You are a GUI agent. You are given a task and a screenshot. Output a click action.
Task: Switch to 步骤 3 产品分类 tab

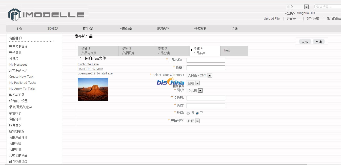pos(172,51)
